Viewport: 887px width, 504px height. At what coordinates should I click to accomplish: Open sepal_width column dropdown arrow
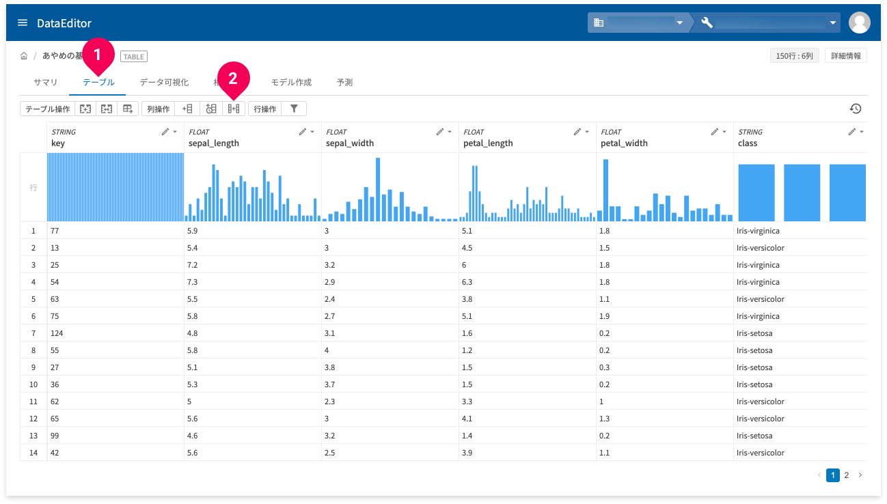tap(450, 132)
